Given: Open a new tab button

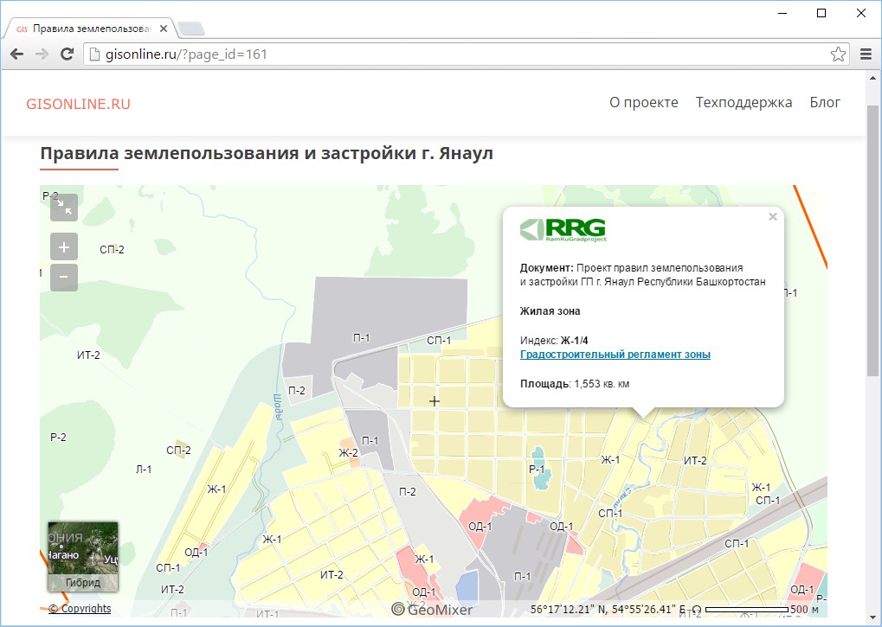Looking at the screenshot, I should click(x=190, y=29).
